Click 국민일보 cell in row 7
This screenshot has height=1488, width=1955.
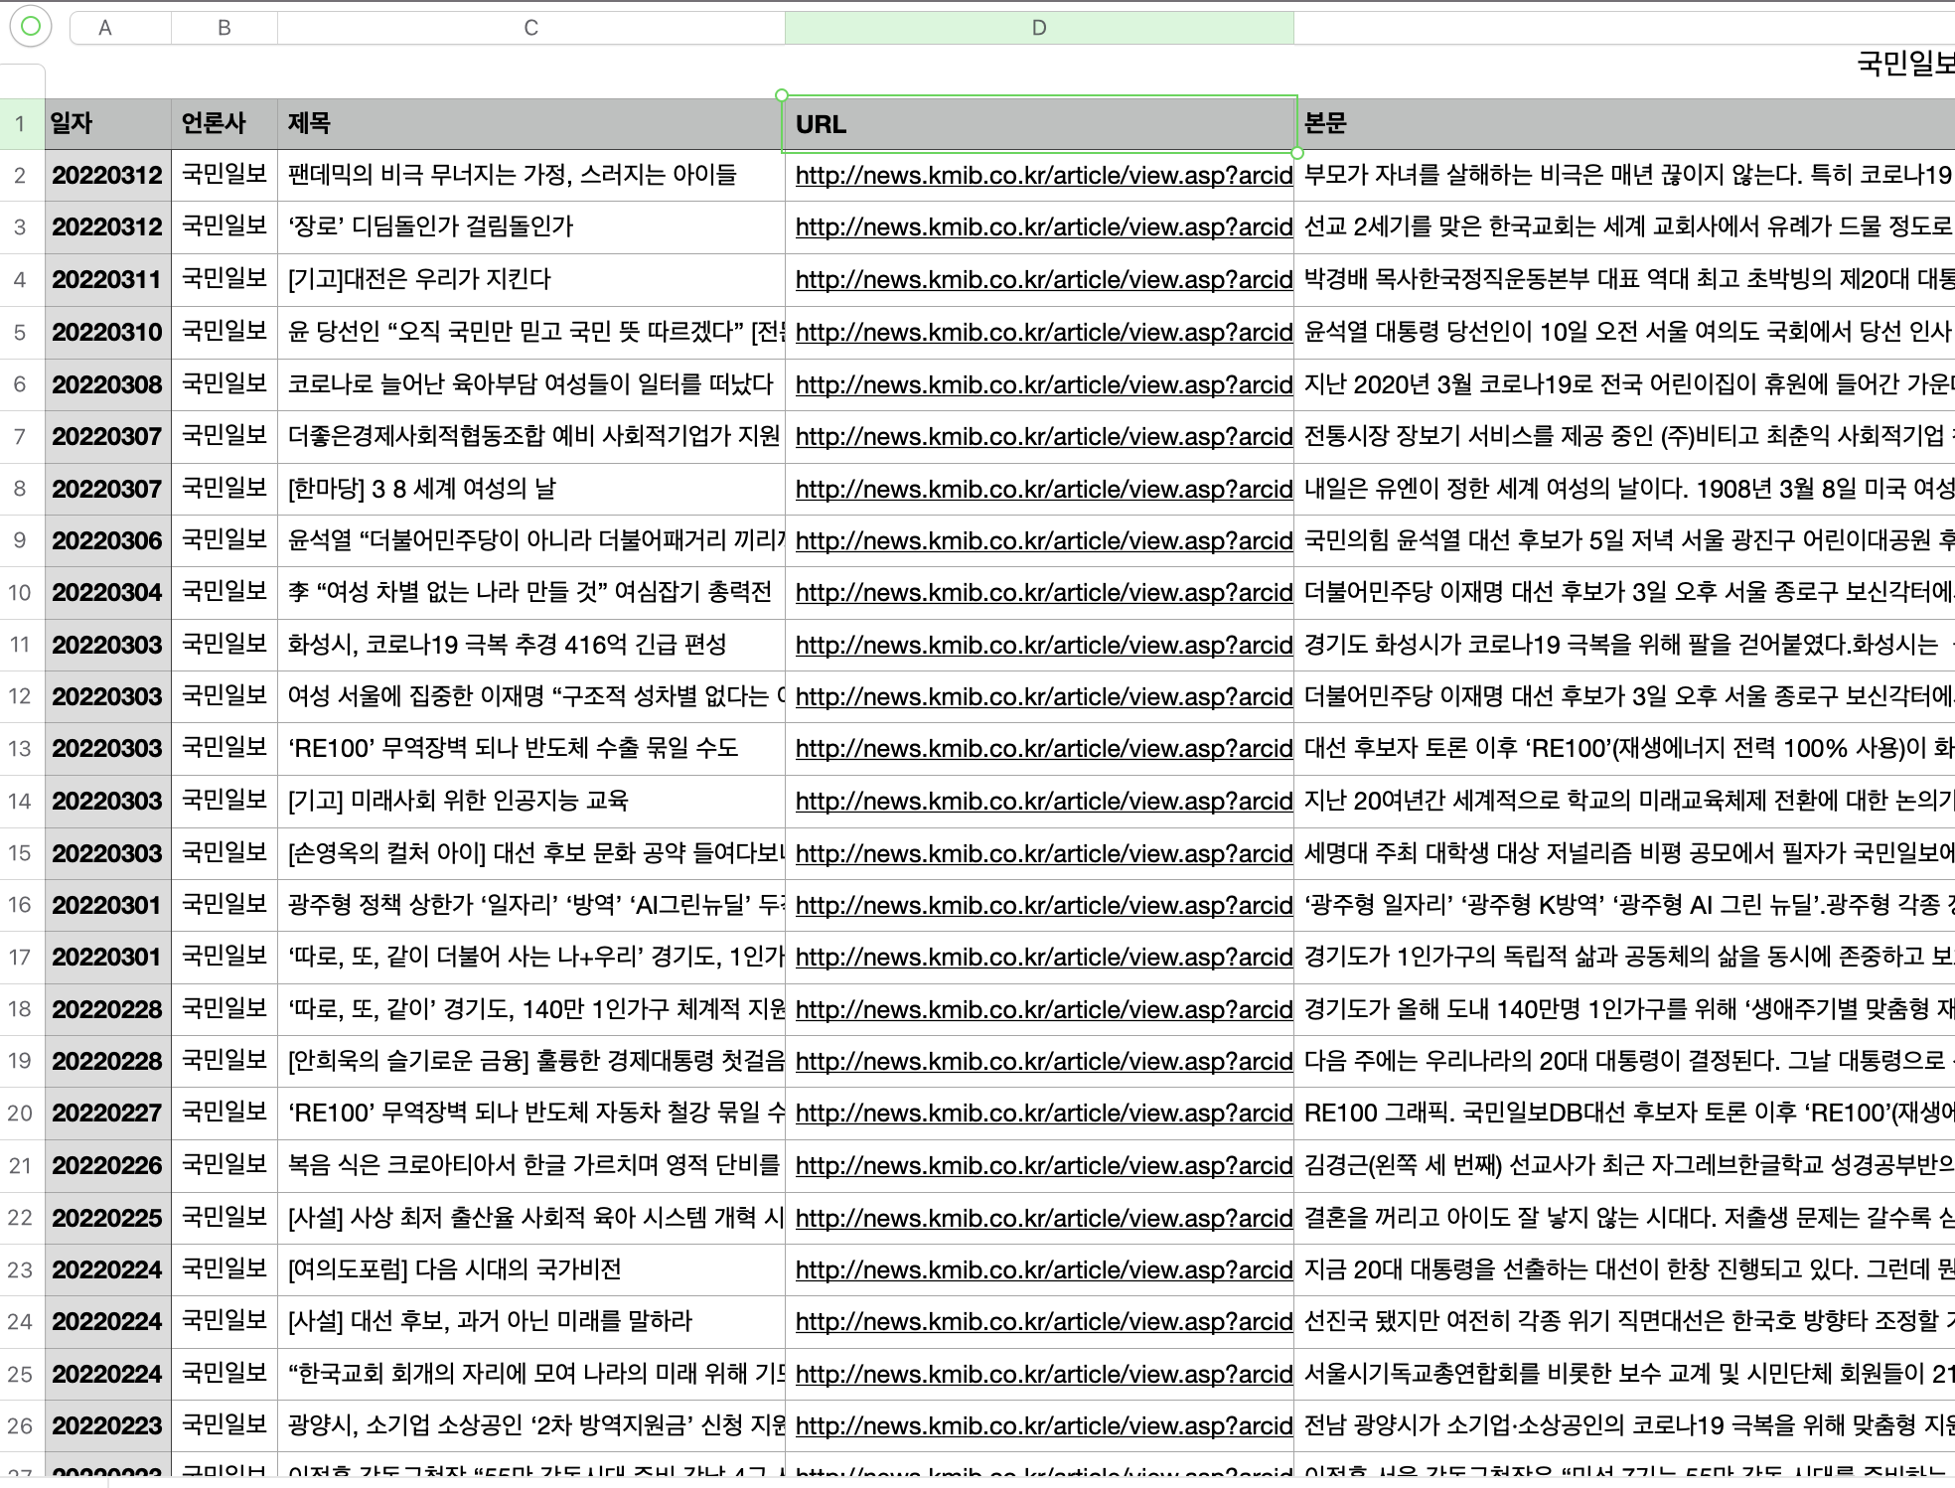[x=225, y=436]
